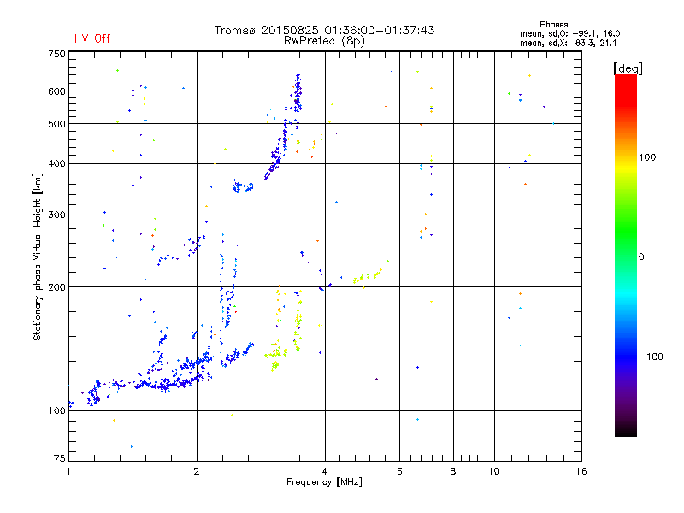Select the 'mean, sd,X: 83.3, 21.1' line

coord(568,44)
